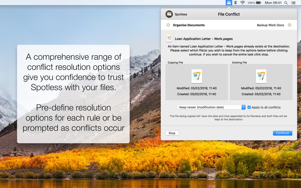Screen dimensions: 301x188
Task: Click the Pages document icon above the conflict message
Action: [x=169, y=38]
